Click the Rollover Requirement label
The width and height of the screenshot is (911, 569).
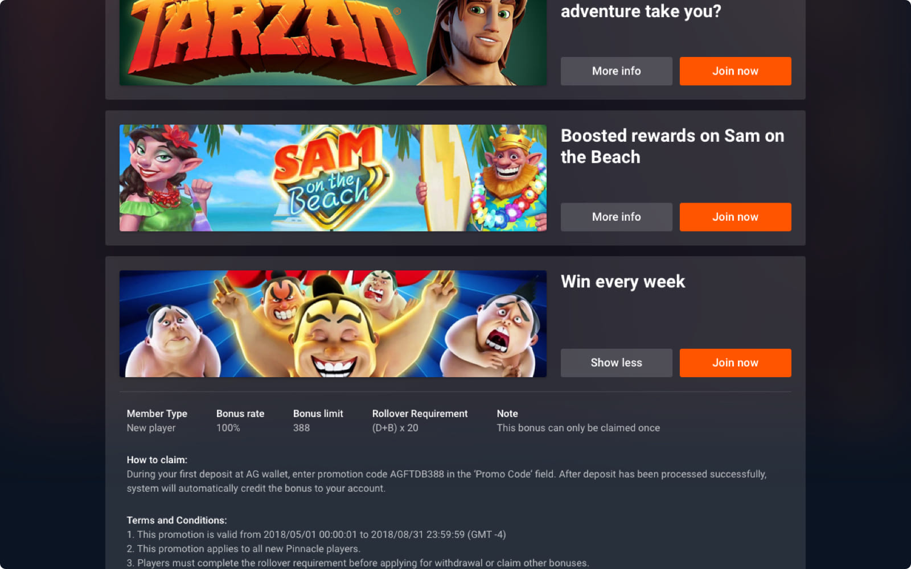click(x=420, y=414)
